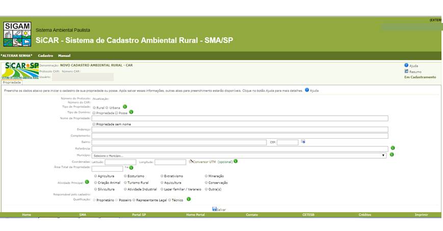Show info for Área Total da Propriedade

131,168
